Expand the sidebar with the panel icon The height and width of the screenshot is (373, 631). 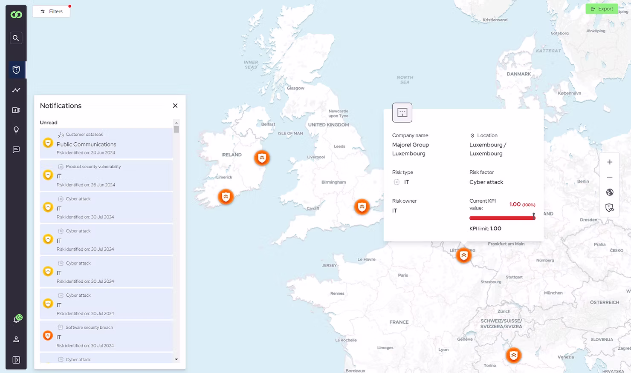[16, 360]
